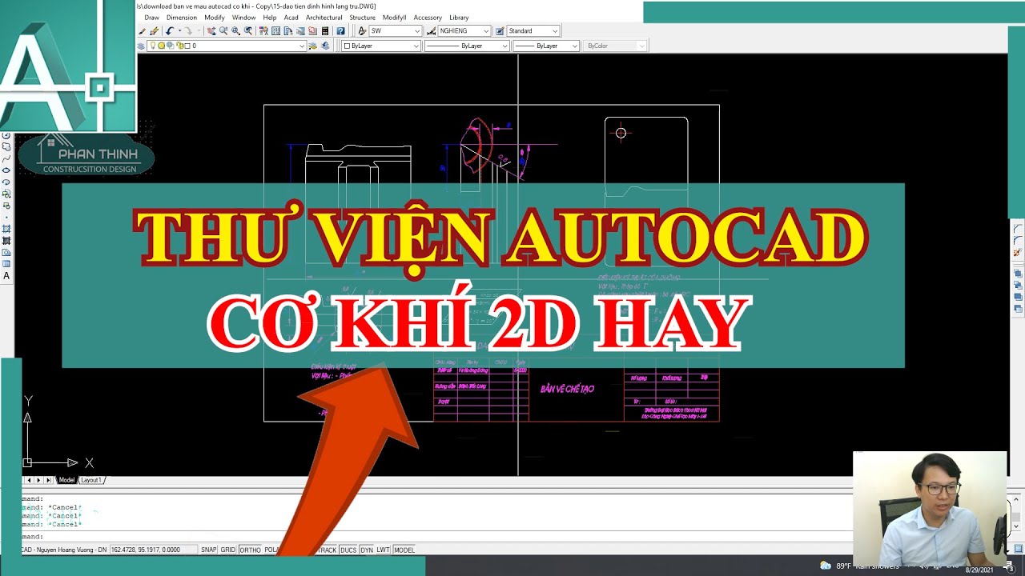This screenshot has height=576, width=1025.
Task: Select the Revision Cloud draw tool
Action: click(x=6, y=146)
